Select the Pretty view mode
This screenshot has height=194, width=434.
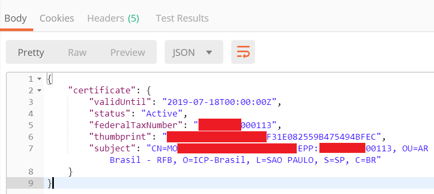click(31, 52)
